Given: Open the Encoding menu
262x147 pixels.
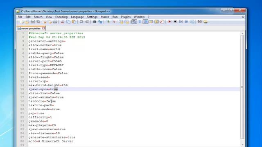Looking at the screenshot, I should 61,17.
